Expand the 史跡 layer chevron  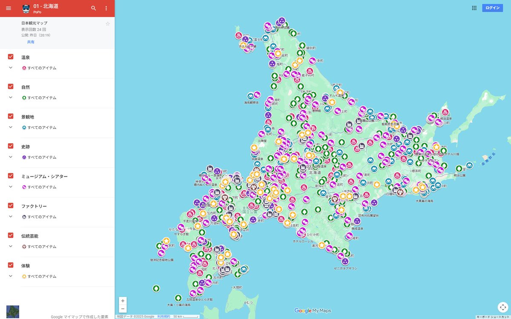(x=11, y=157)
